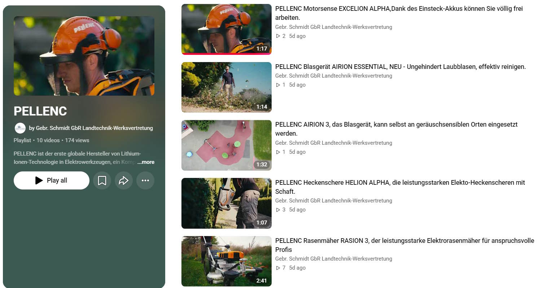
Task: Click the channel name under the RASION 3 video
Action: (x=334, y=259)
